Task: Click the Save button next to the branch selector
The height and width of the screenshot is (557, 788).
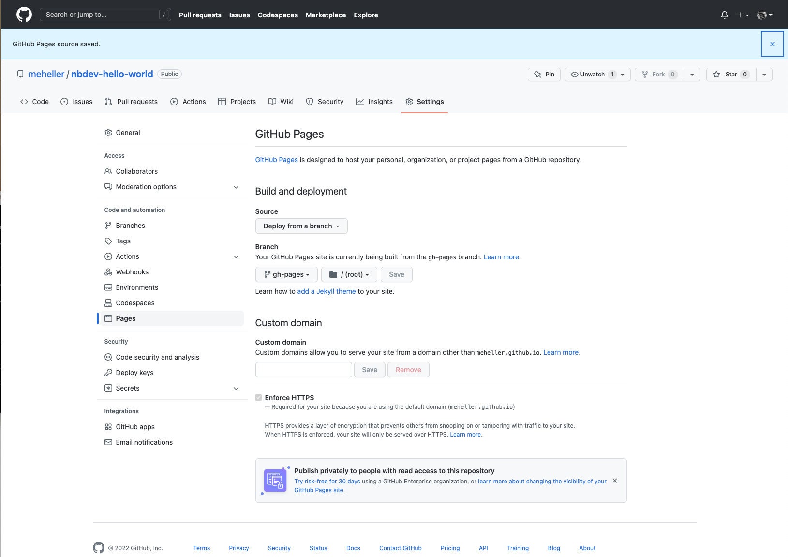Action: click(397, 274)
